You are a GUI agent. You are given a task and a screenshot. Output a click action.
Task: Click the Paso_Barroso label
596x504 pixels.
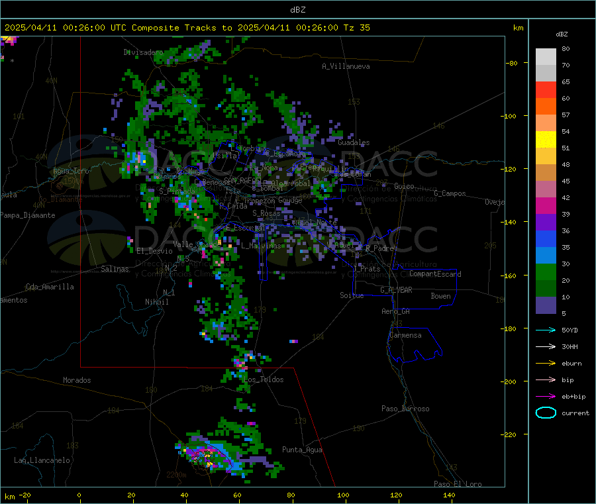pos(405,409)
